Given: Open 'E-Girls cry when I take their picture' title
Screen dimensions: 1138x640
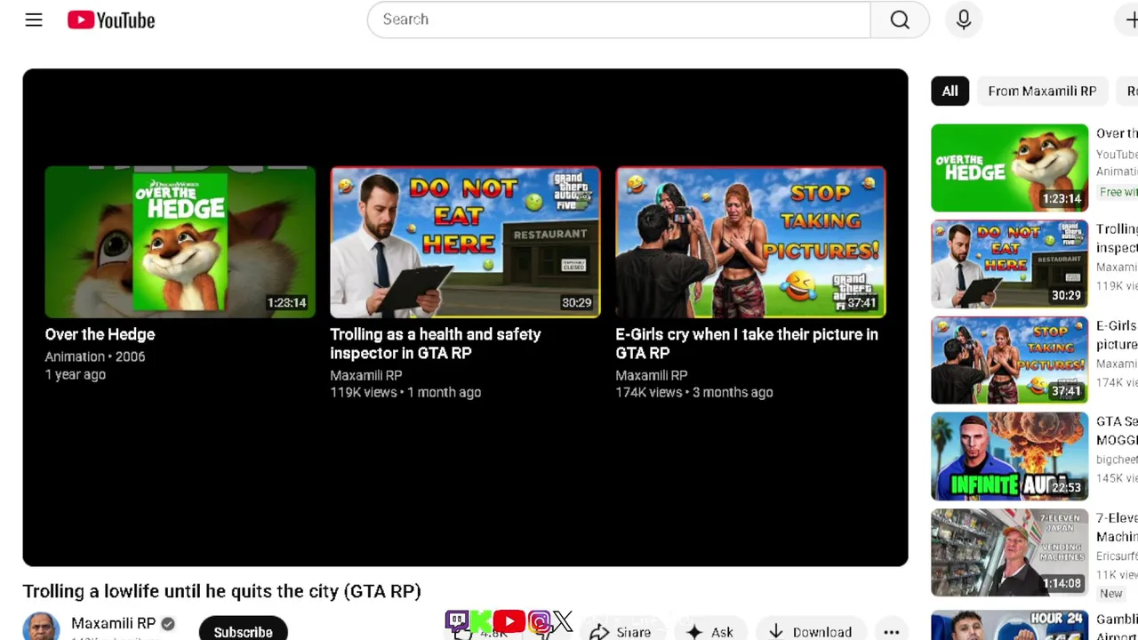Looking at the screenshot, I should (x=747, y=343).
